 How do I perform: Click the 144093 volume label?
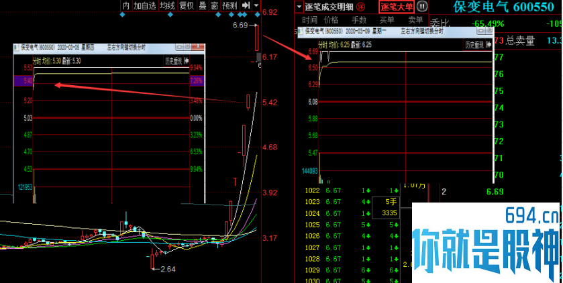(310, 171)
